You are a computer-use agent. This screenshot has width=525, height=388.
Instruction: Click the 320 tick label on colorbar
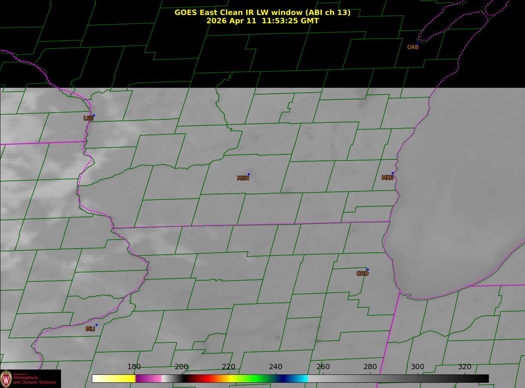464,367
